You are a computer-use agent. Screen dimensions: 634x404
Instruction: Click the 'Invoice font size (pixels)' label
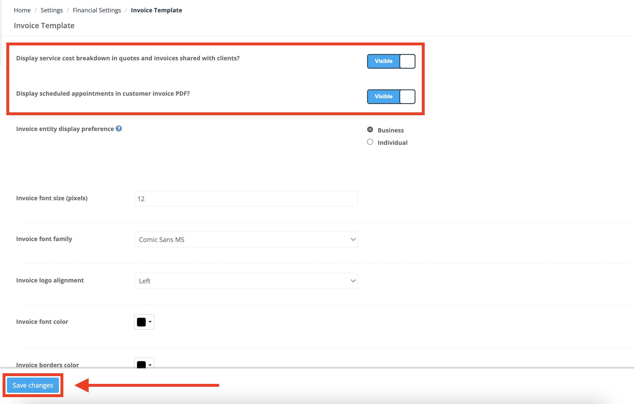click(x=52, y=198)
